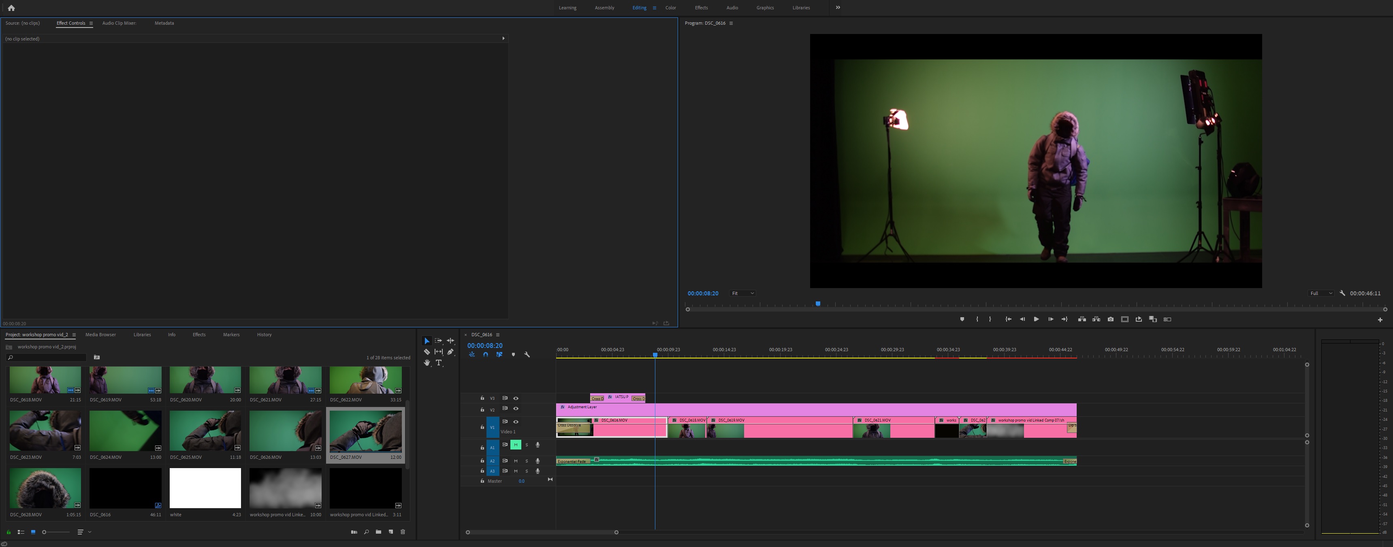
Task: Click the wrench settings icon in the timeline
Action: point(527,355)
